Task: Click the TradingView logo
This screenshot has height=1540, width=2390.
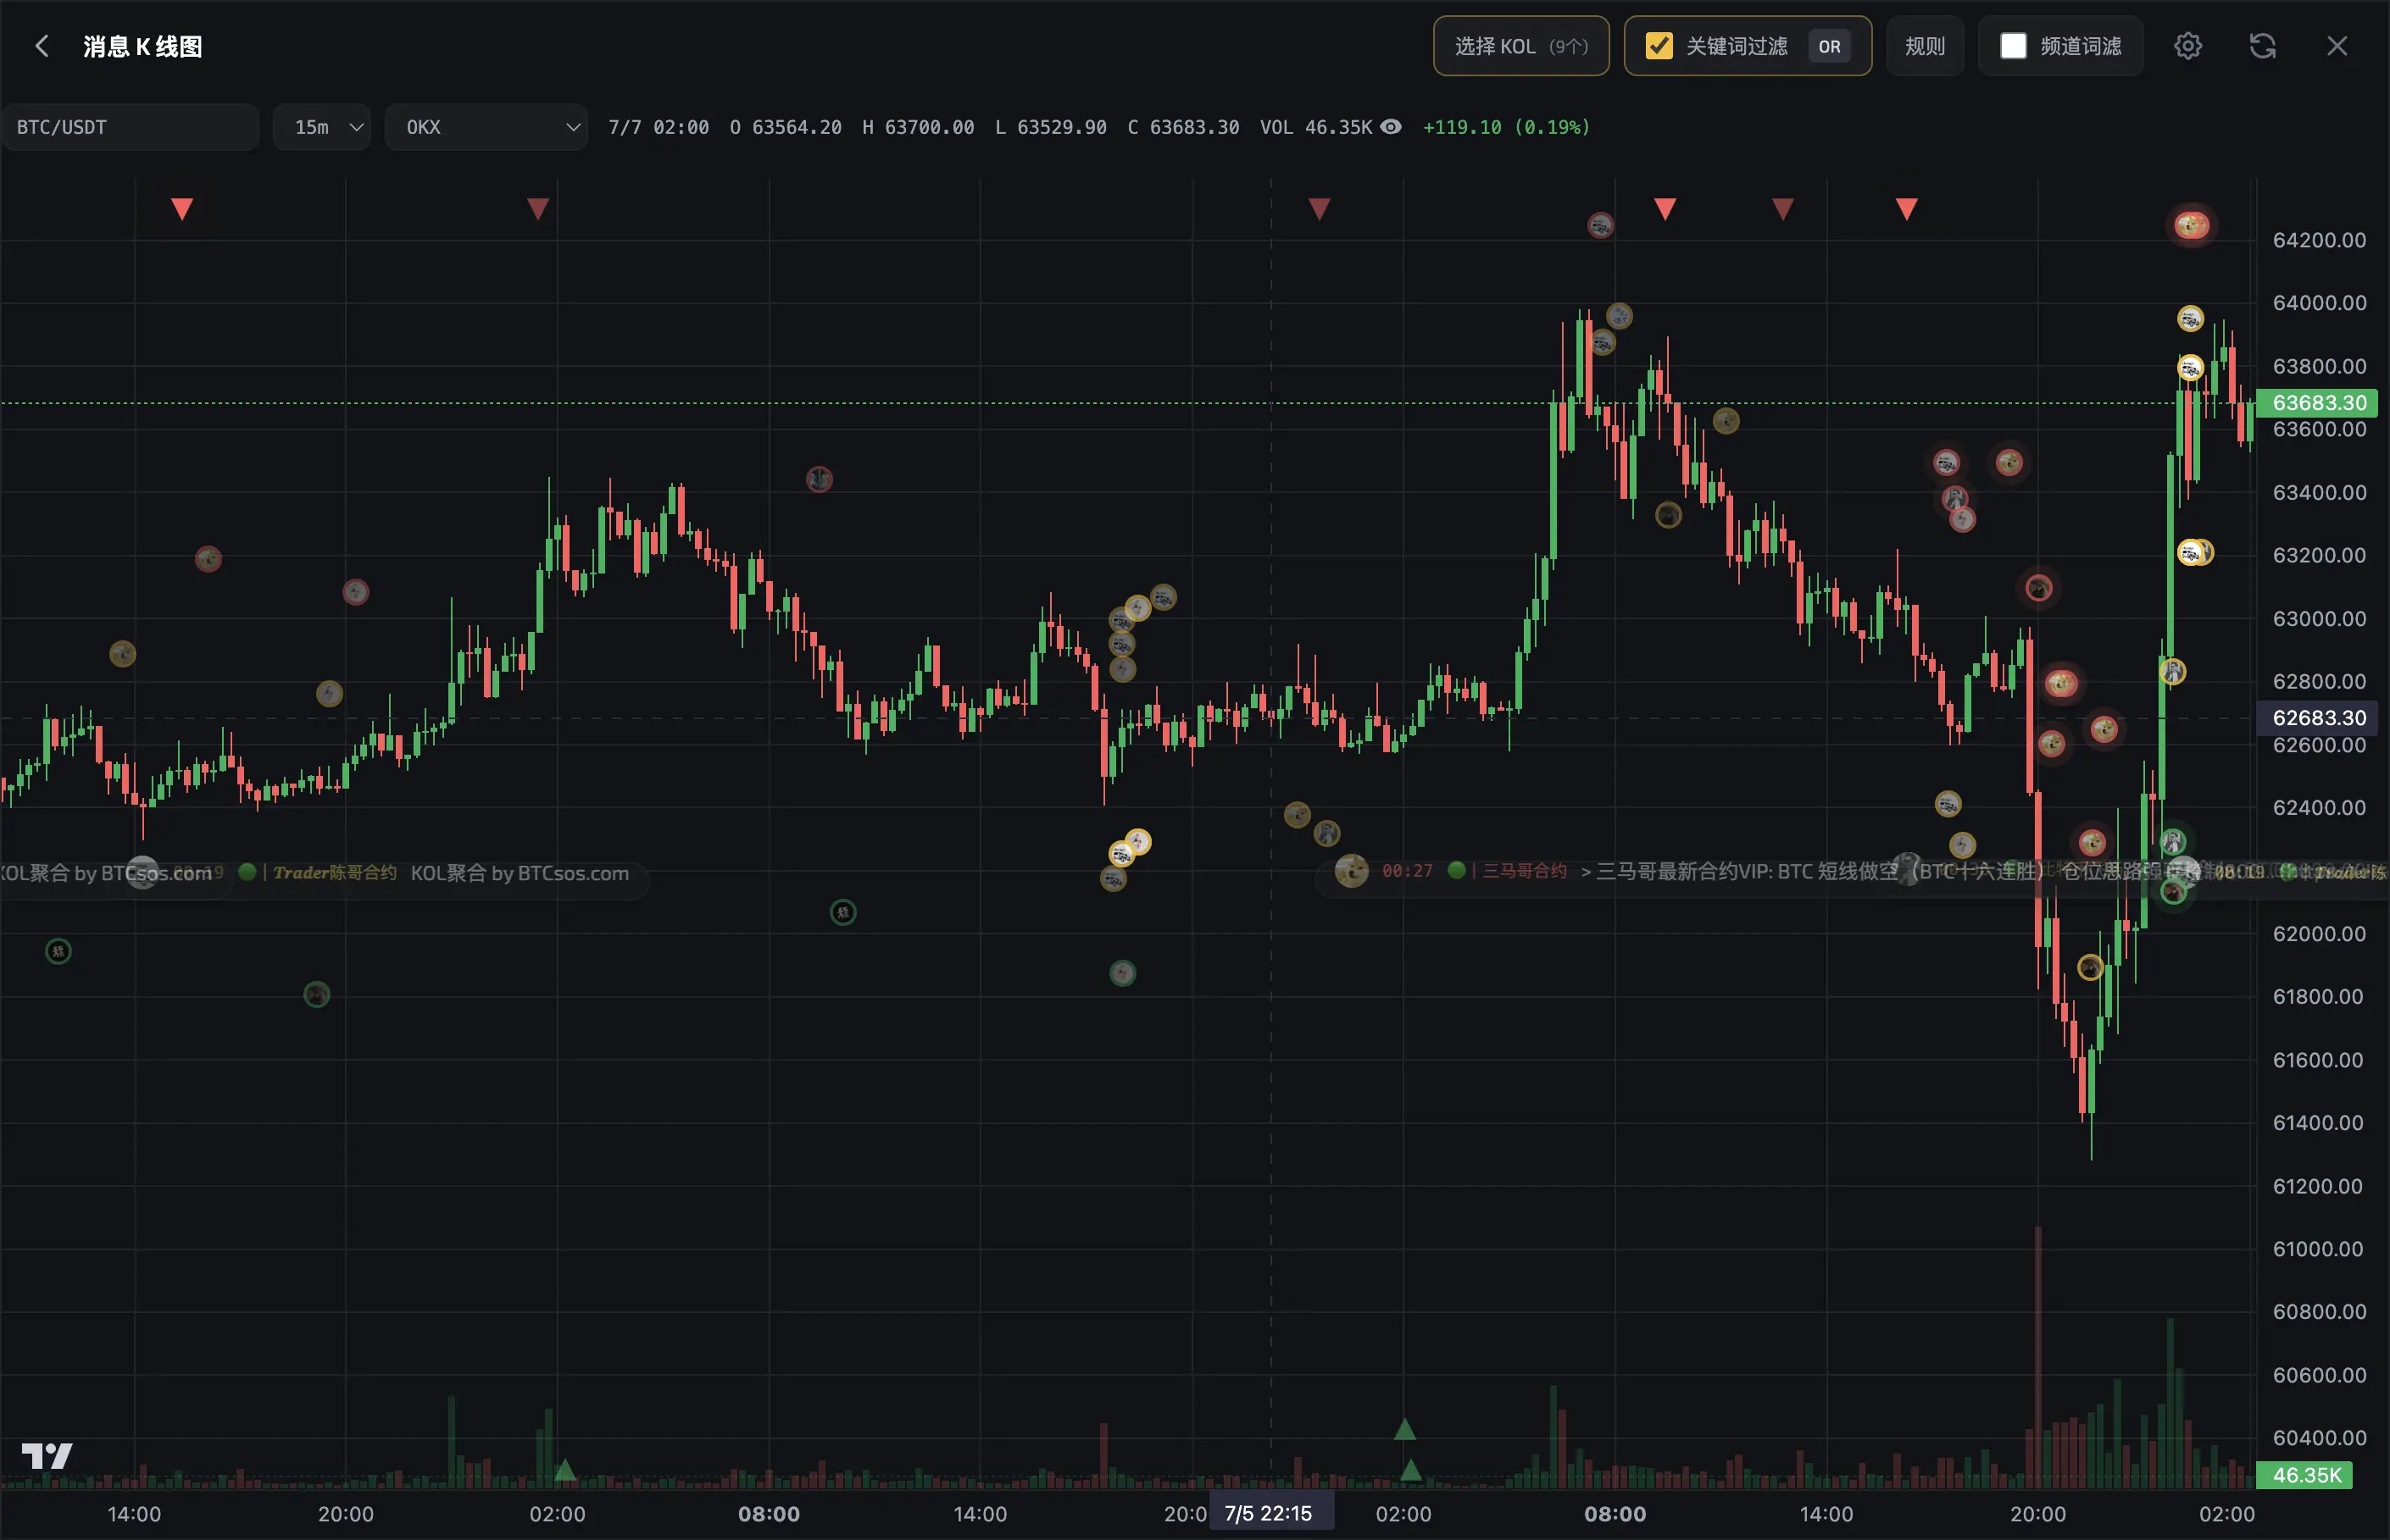Action: coord(47,1456)
